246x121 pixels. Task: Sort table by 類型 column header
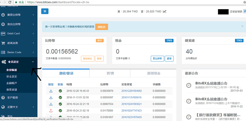click(x=51, y=85)
